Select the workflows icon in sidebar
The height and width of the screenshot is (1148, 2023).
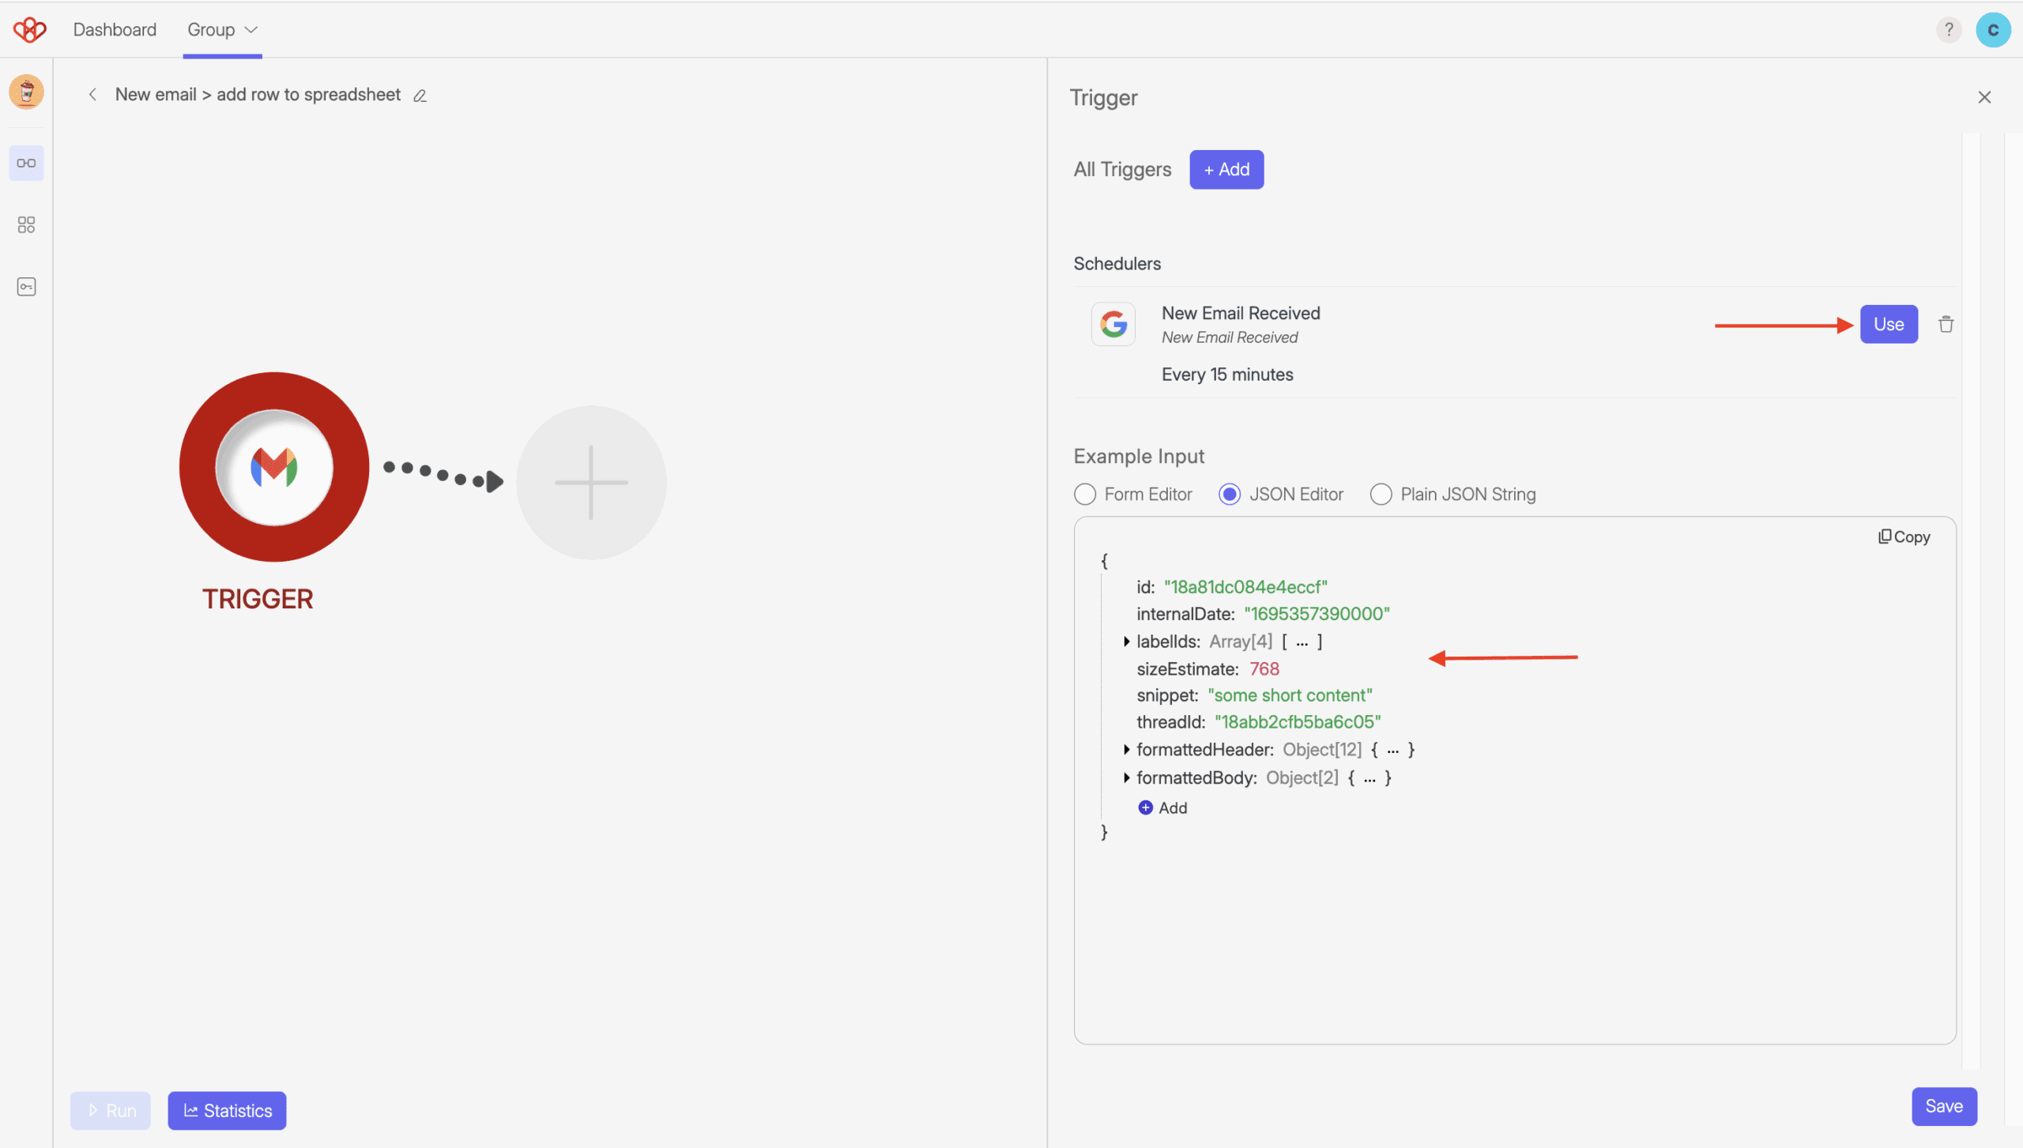pyautogui.click(x=26, y=164)
